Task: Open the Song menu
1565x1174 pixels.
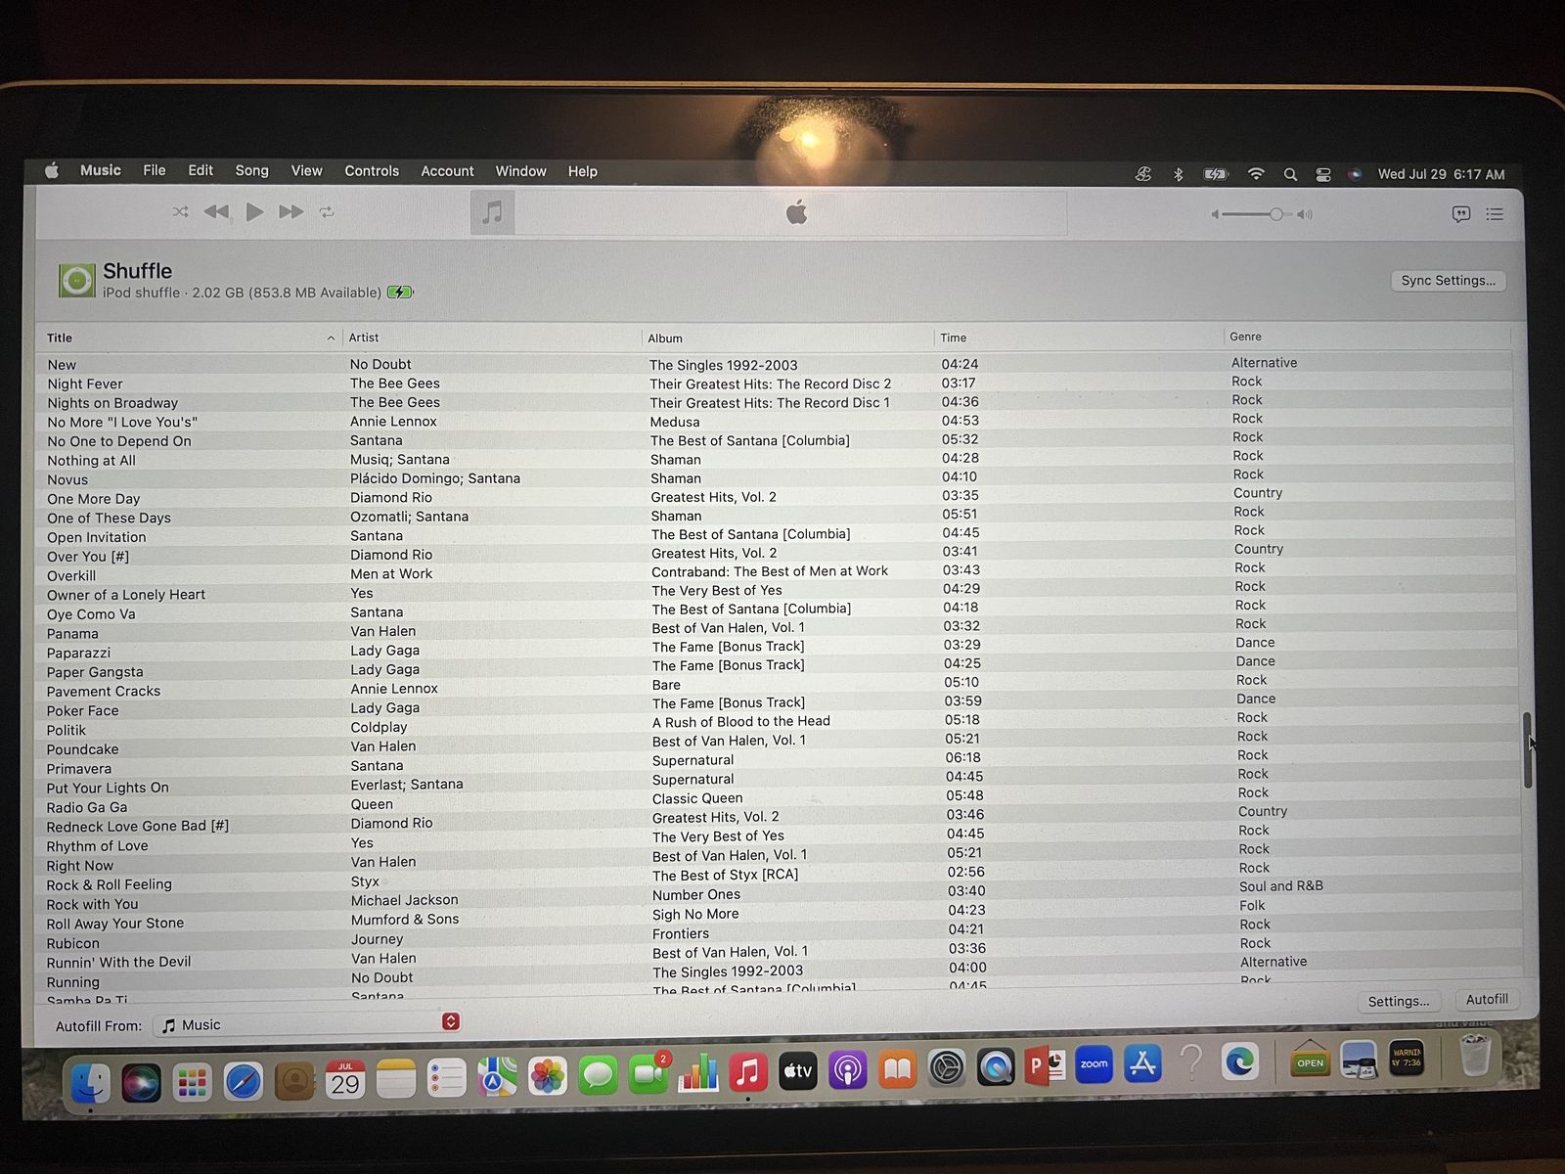Action: pos(251,170)
